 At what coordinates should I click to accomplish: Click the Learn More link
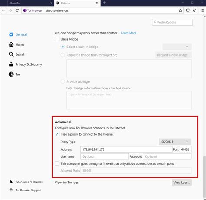click(x=129, y=33)
